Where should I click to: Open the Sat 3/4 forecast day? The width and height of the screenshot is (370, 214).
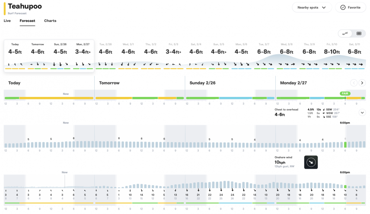click(196, 56)
